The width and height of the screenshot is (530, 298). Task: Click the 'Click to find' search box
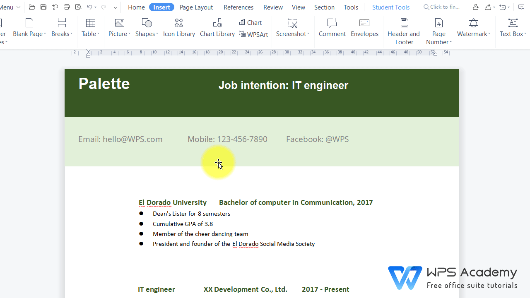442,7
